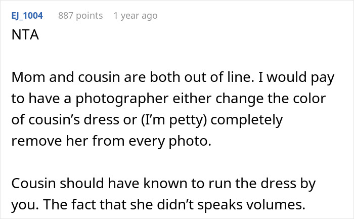
Task: Click the "NTA" verdict text
Action: click(x=23, y=37)
